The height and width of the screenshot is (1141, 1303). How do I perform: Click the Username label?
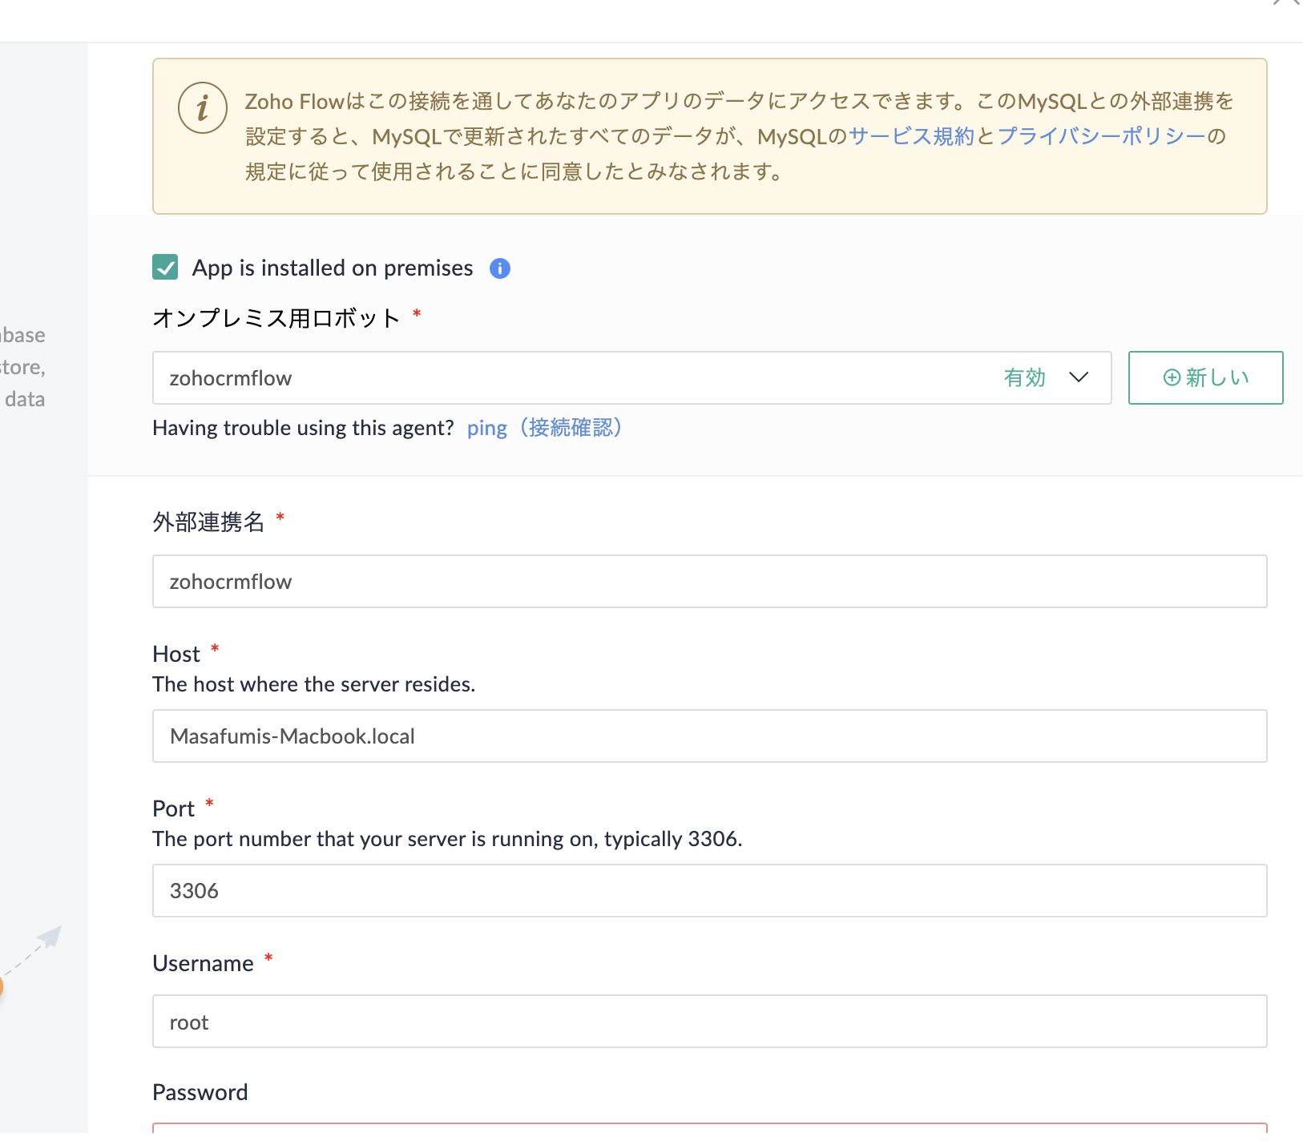coord(203,963)
